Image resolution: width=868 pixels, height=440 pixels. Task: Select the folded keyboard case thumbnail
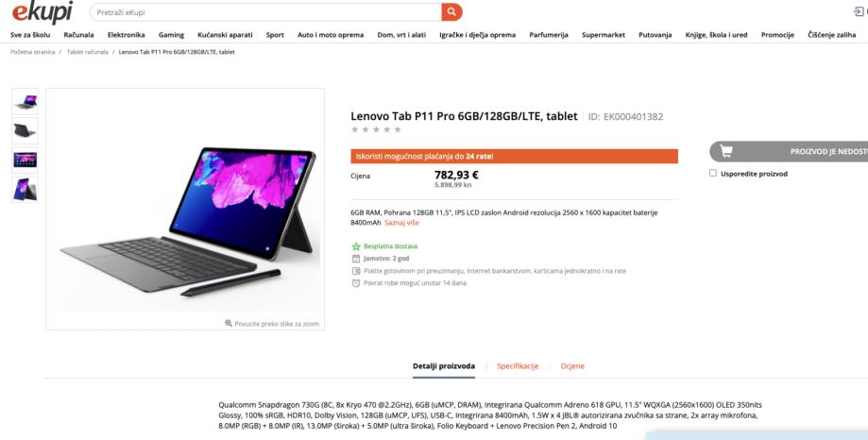tap(25, 131)
